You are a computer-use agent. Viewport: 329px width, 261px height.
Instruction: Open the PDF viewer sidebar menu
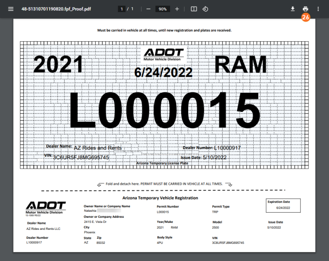11,9
